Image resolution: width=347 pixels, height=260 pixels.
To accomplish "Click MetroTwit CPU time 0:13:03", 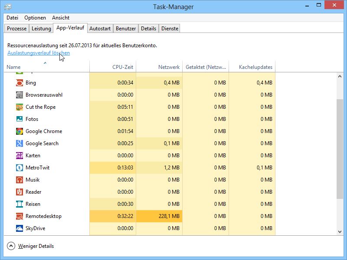I will 125,168.
